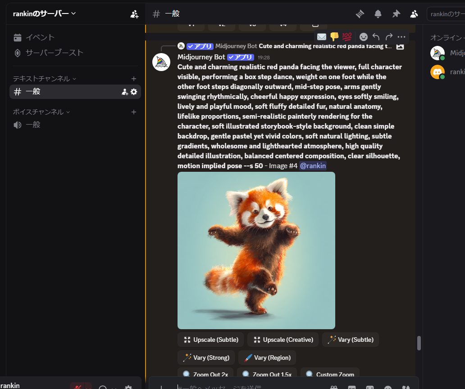Collapse the テキストチャンネル category

[44, 79]
